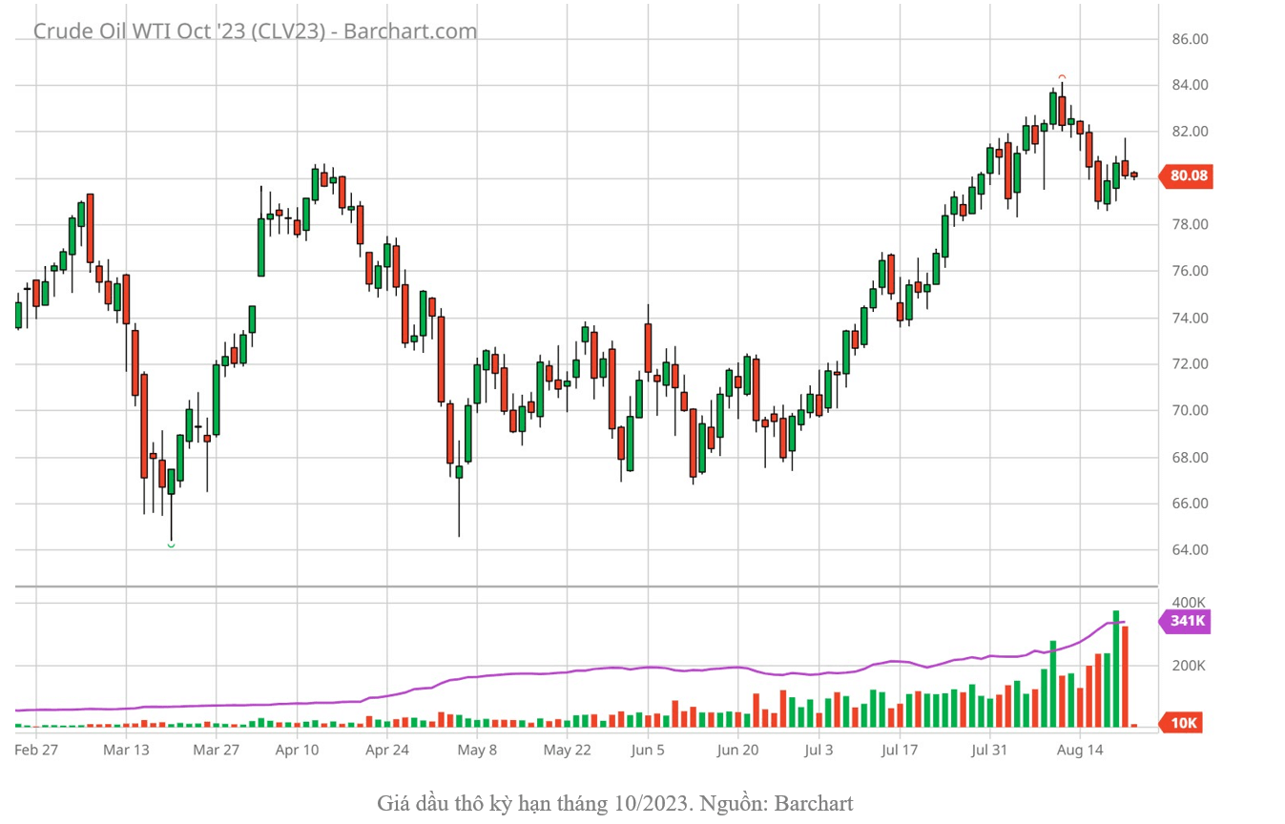Select the Apr 10 date label

click(297, 750)
